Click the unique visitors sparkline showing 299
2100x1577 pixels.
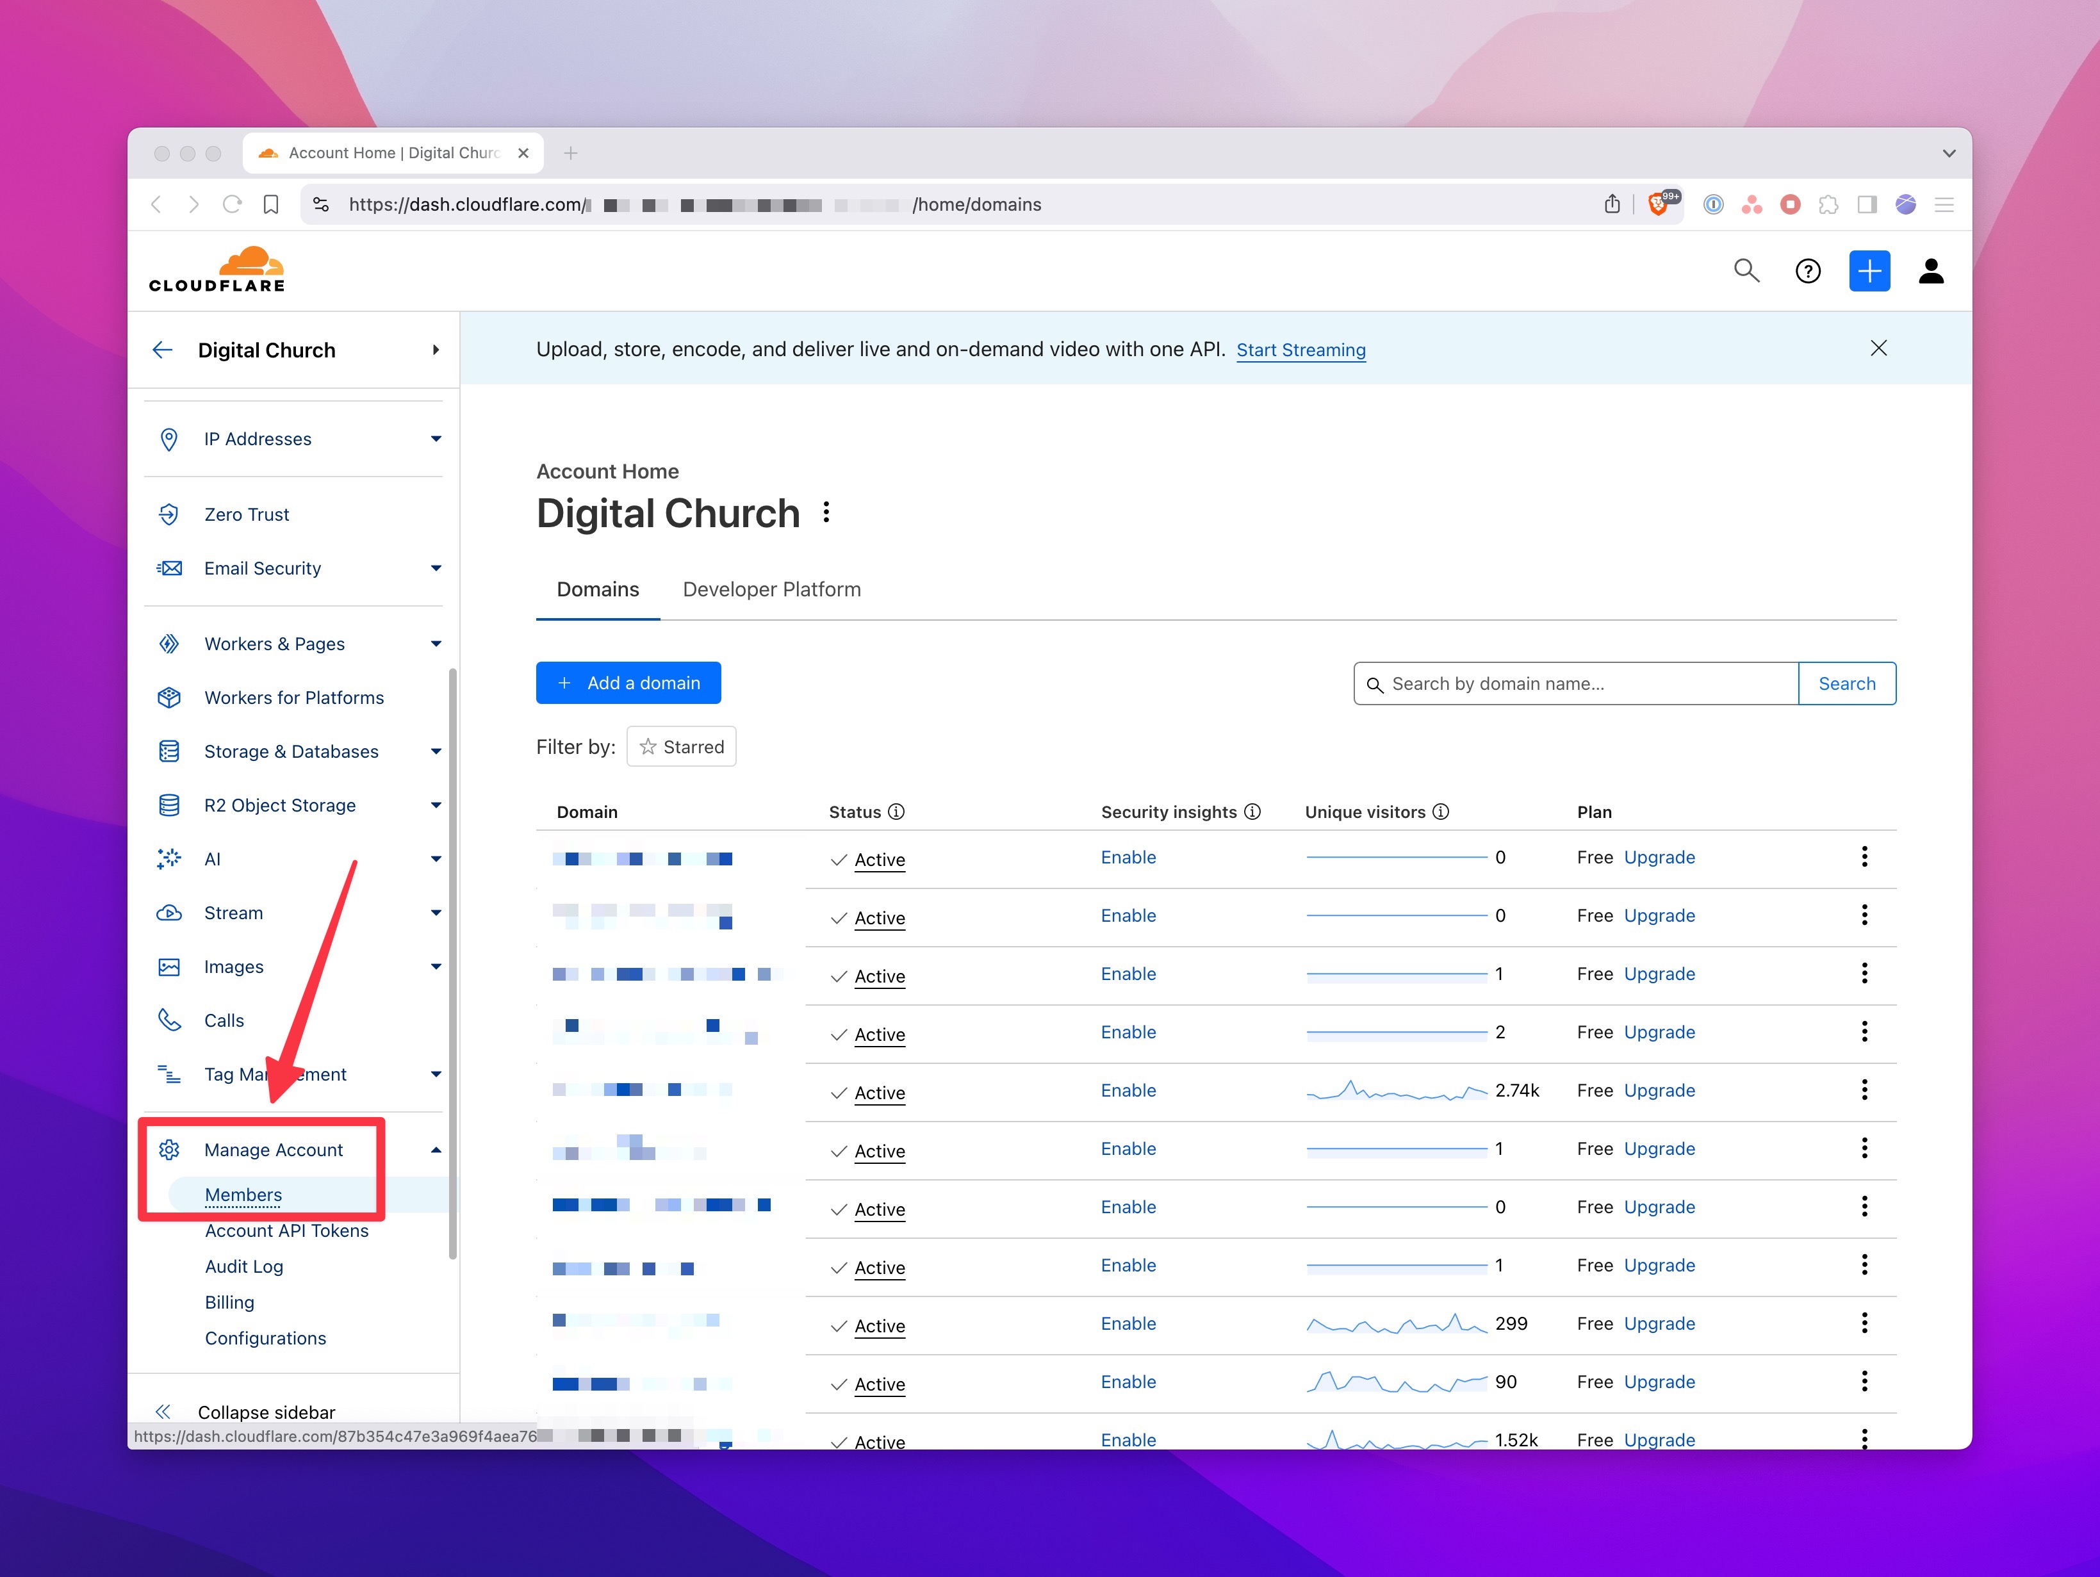(x=1397, y=1323)
